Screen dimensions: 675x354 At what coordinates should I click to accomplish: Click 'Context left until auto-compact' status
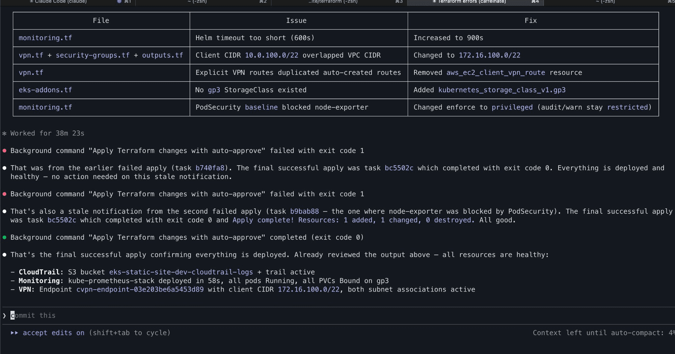pyautogui.click(x=604, y=333)
